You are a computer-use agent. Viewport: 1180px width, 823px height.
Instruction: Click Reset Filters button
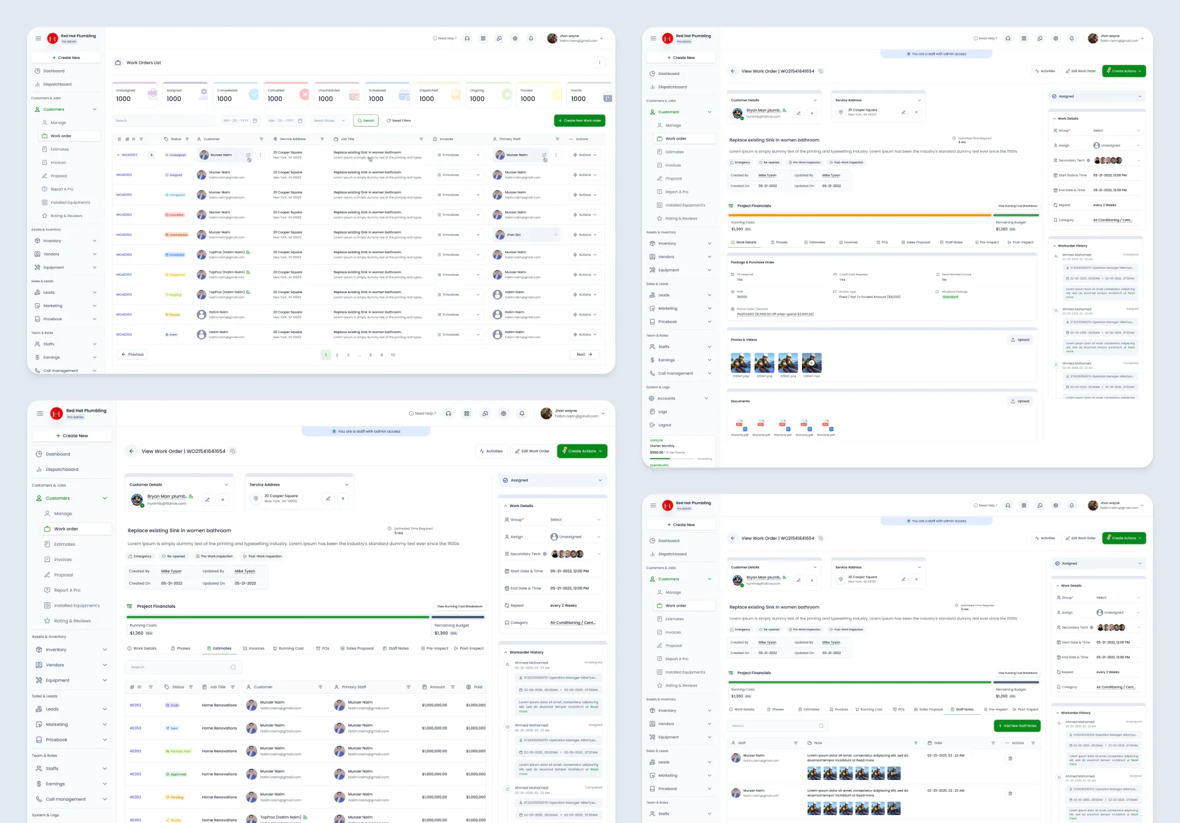pos(398,120)
